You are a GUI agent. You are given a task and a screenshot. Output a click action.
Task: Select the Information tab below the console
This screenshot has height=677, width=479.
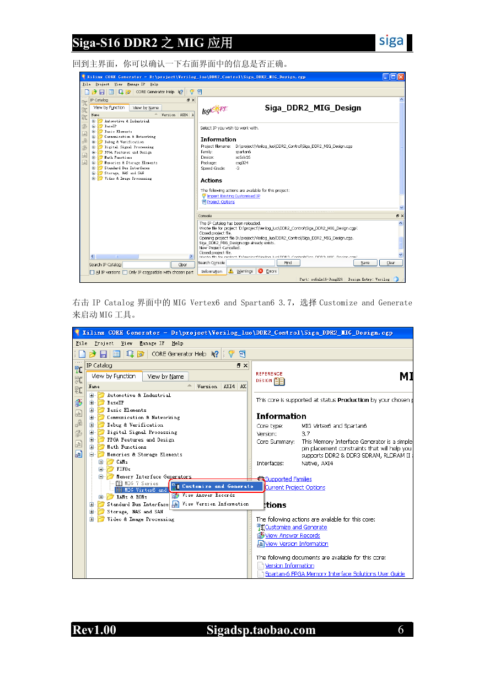(212, 271)
